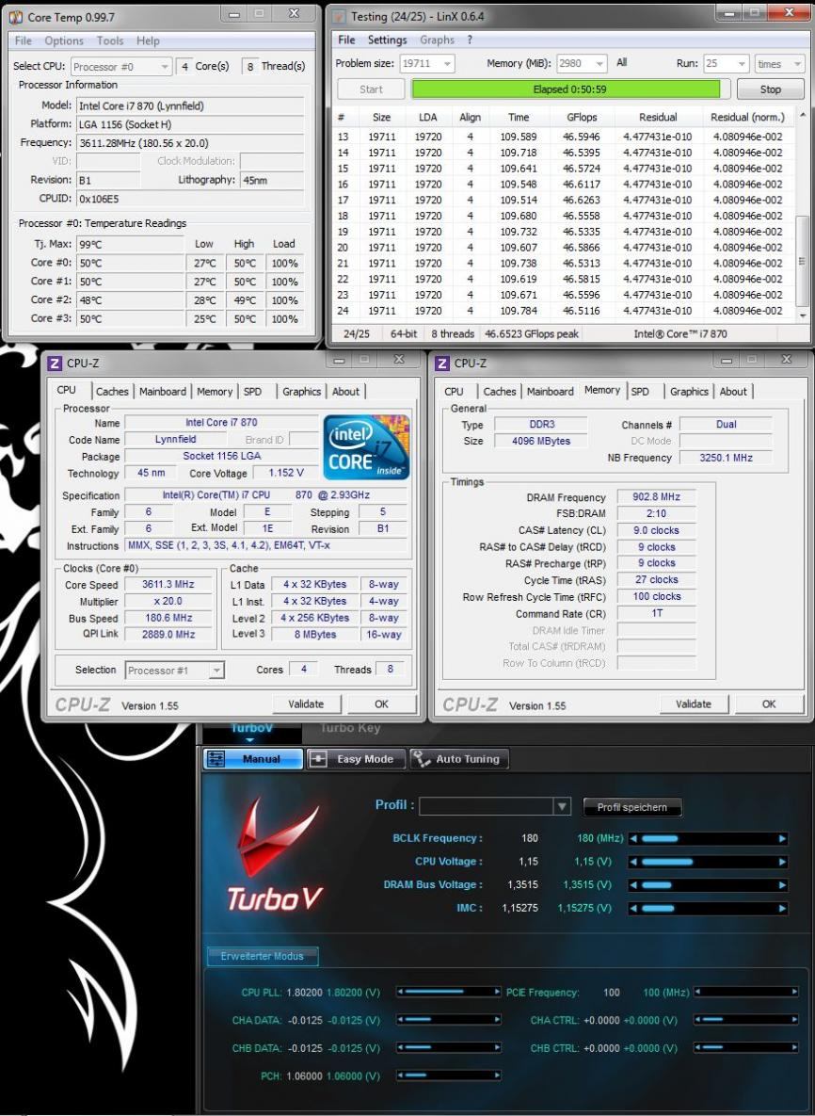
Task: Click the BCLK Frequency slider
Action: click(708, 838)
